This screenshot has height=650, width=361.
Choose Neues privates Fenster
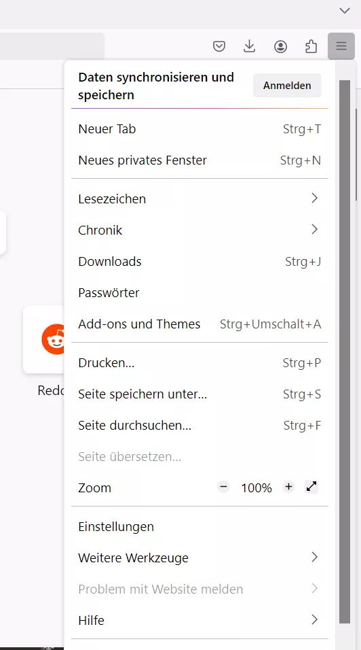click(x=199, y=160)
